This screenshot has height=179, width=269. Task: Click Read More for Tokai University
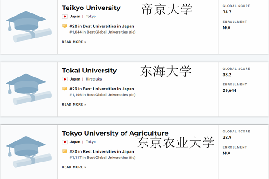point(74,104)
